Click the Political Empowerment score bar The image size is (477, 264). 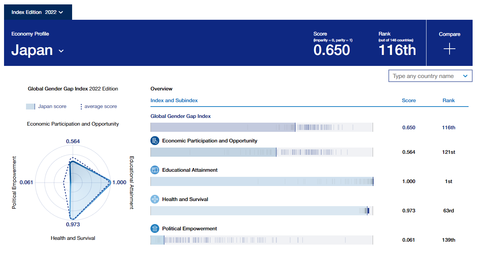(x=262, y=240)
